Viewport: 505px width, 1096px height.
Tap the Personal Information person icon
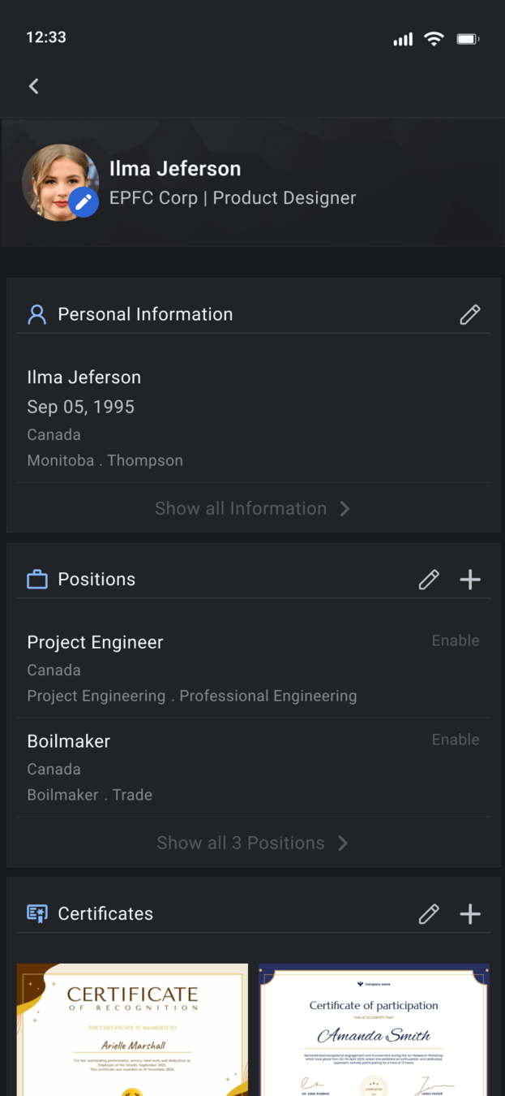(37, 314)
